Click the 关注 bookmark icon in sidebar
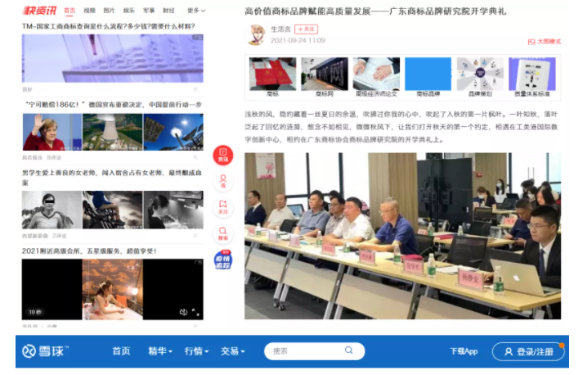The height and width of the screenshot is (375, 583). click(223, 207)
